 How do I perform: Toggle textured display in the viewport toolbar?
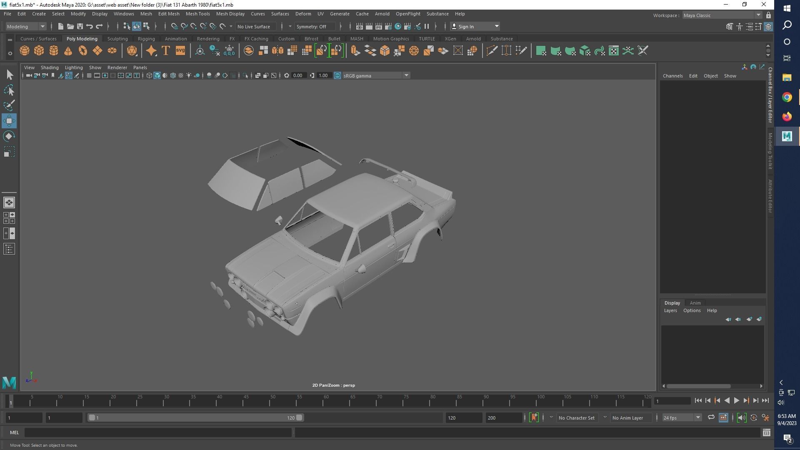(x=181, y=75)
